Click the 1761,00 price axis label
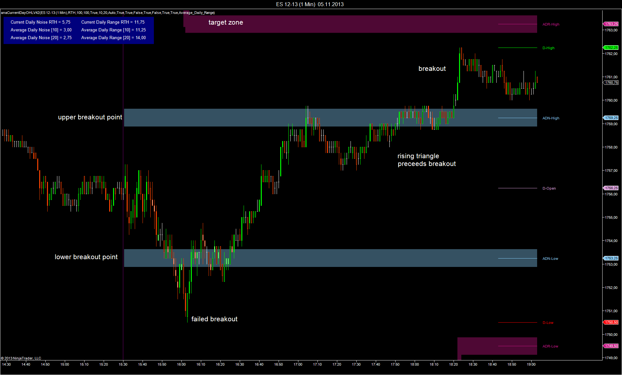Image resolution: width=622 pixels, height=375 pixels. click(x=611, y=77)
